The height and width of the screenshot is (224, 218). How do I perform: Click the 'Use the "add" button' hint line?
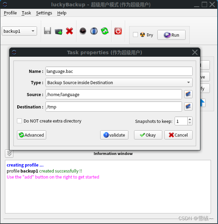click(x=53, y=177)
